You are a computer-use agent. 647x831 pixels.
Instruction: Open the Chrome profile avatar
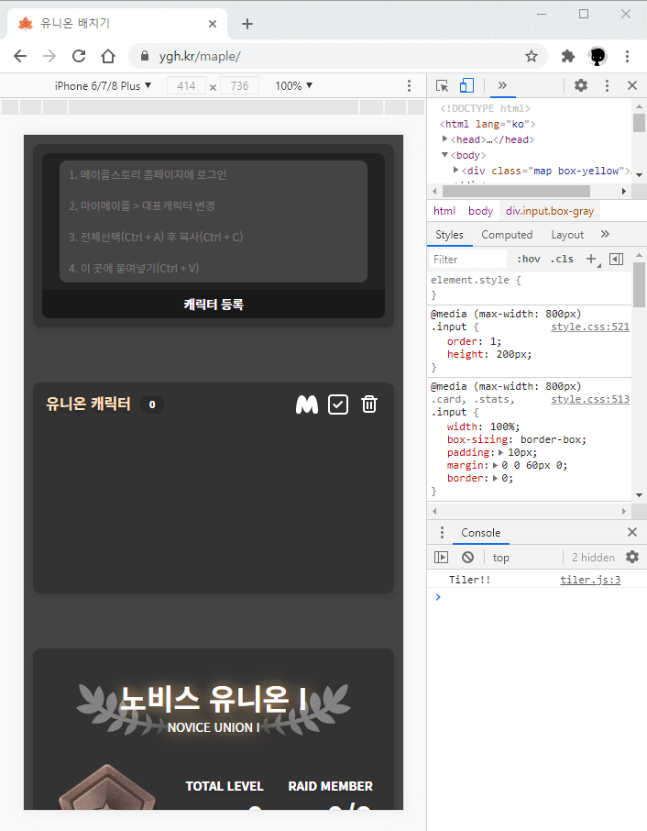tap(598, 56)
